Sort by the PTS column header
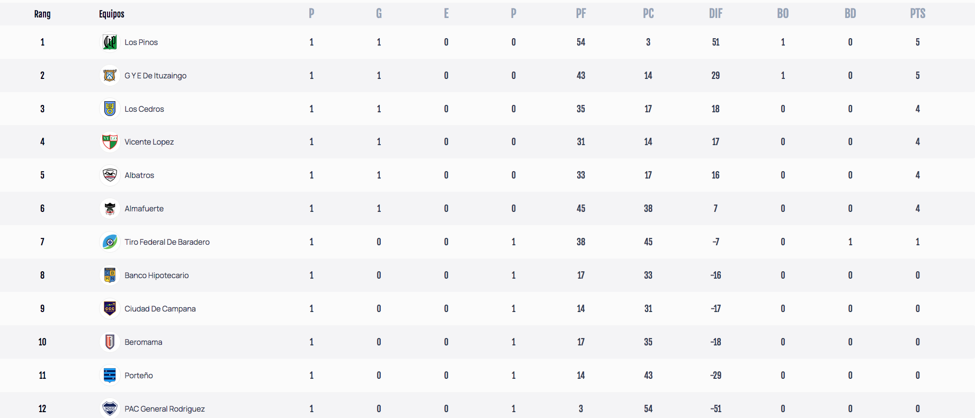975x418 pixels. 918,14
